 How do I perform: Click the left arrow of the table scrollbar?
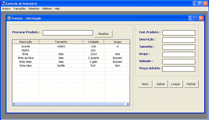pos(14,104)
